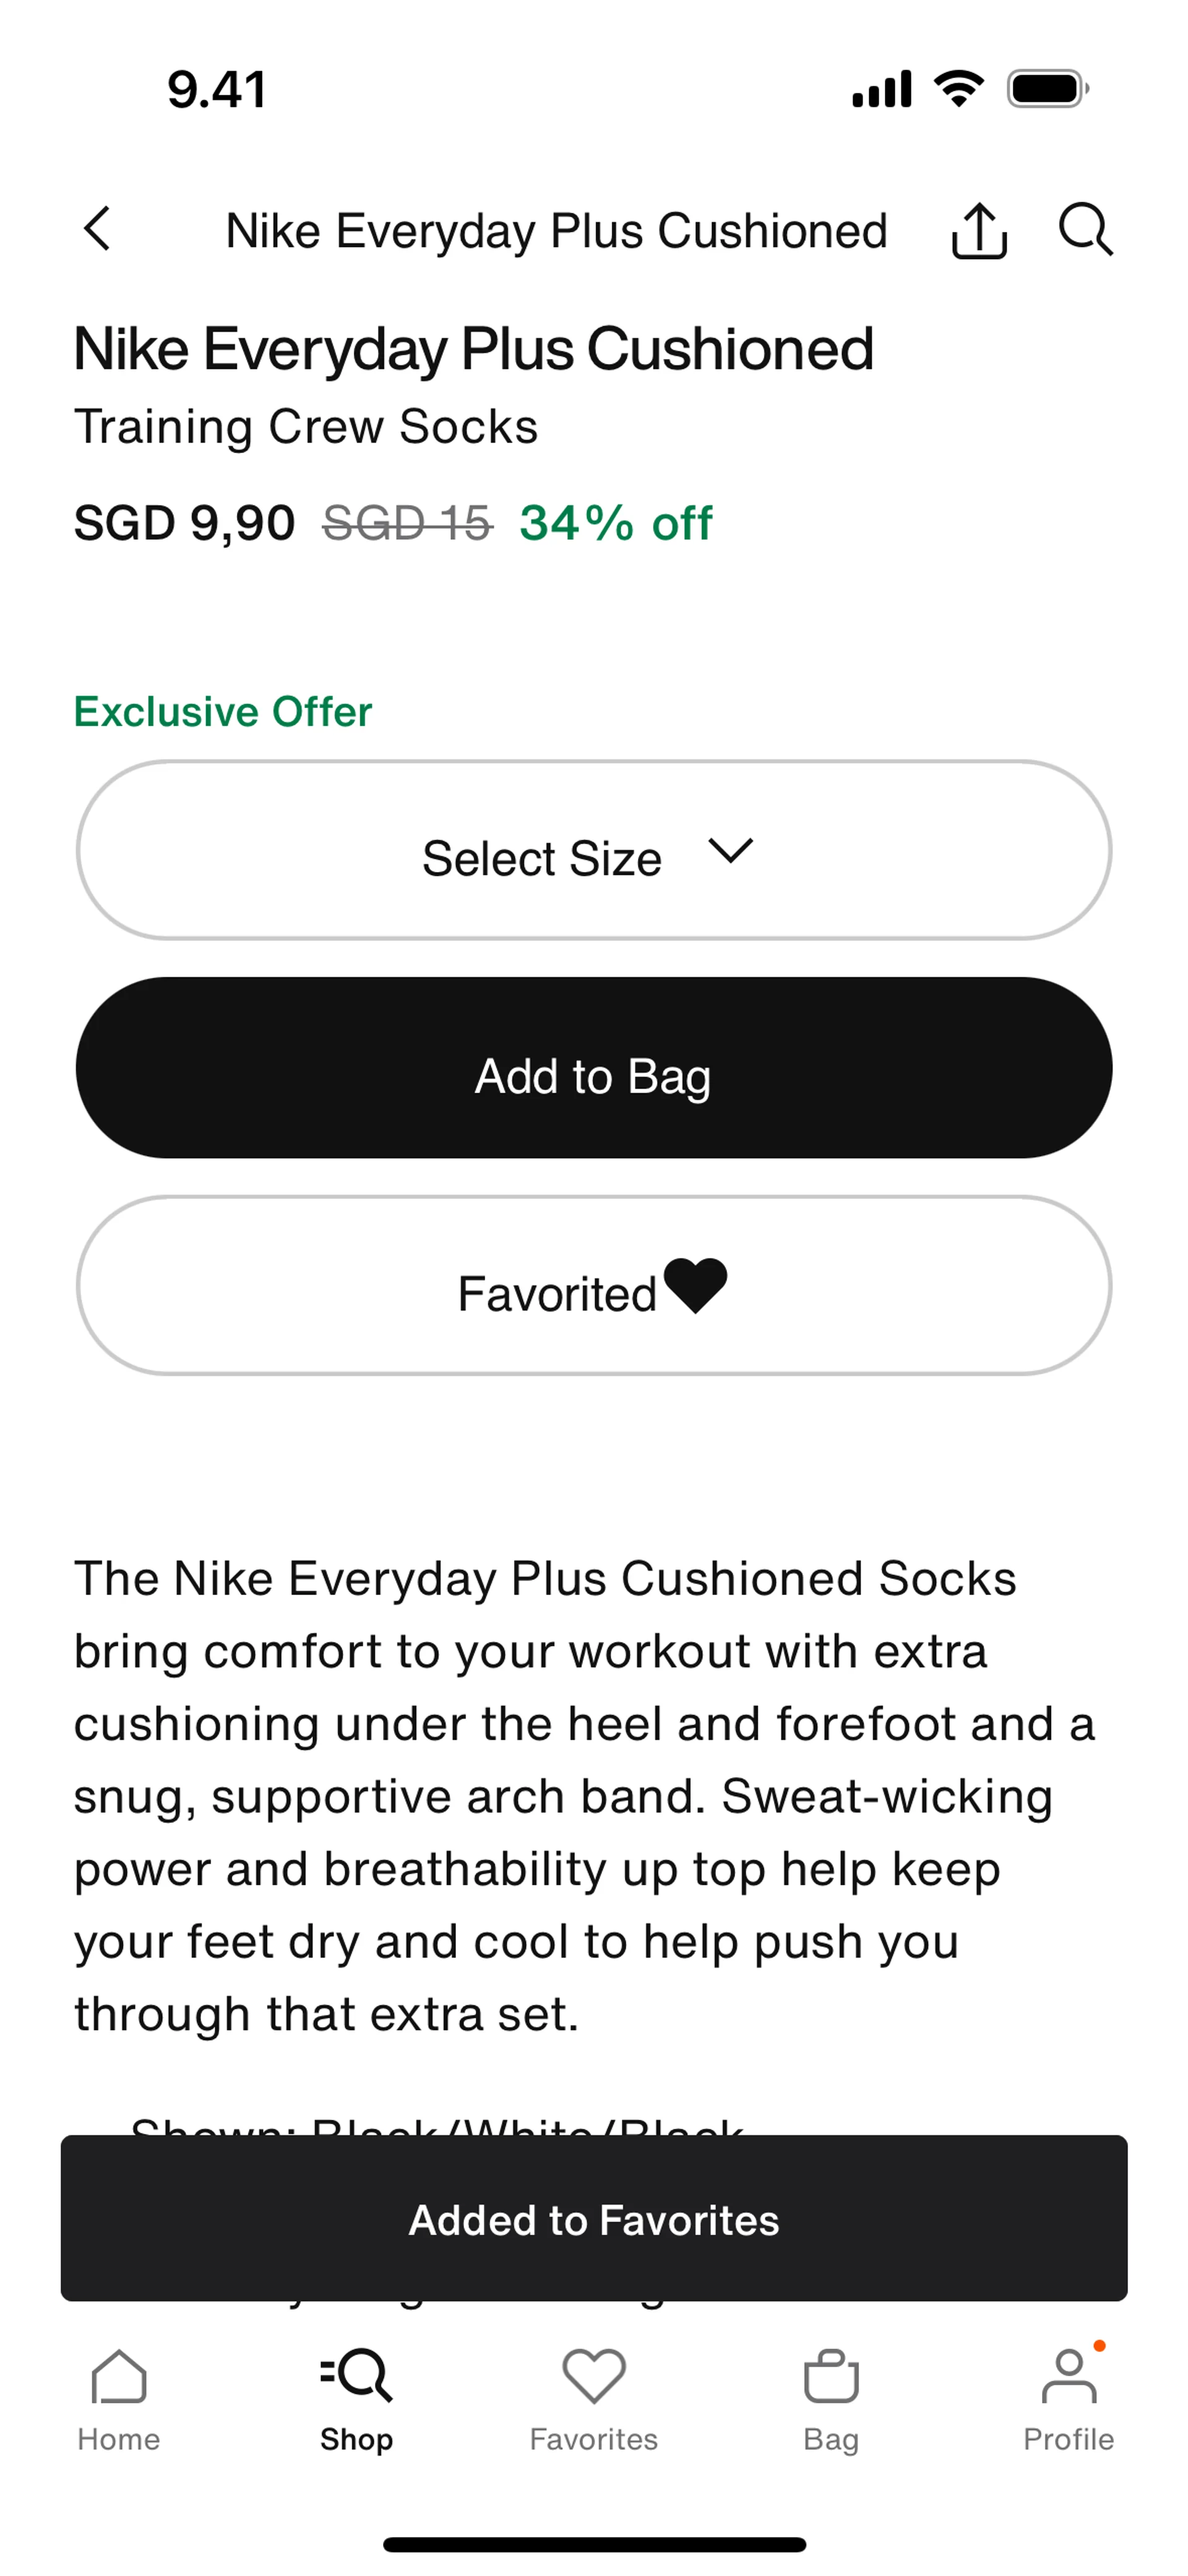Toggle the Favorited button off
This screenshot has height=2576, width=1188.
(x=594, y=1286)
